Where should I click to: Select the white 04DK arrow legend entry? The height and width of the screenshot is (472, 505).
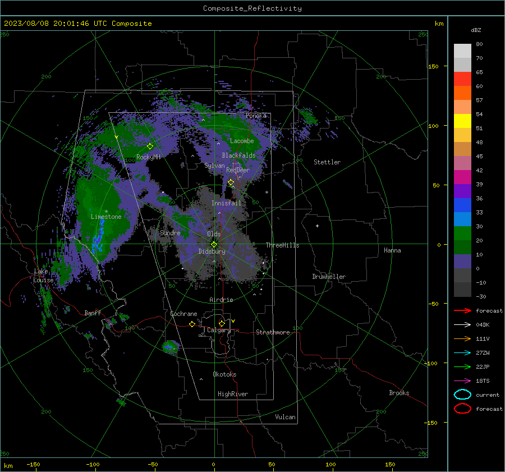pos(462,324)
